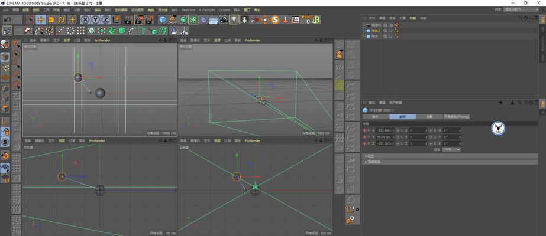Open the 创建 (Create) menu
The image size is (546, 236).
[26, 10]
